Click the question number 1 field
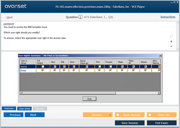180x128 pixels. click(x=80, y=17)
